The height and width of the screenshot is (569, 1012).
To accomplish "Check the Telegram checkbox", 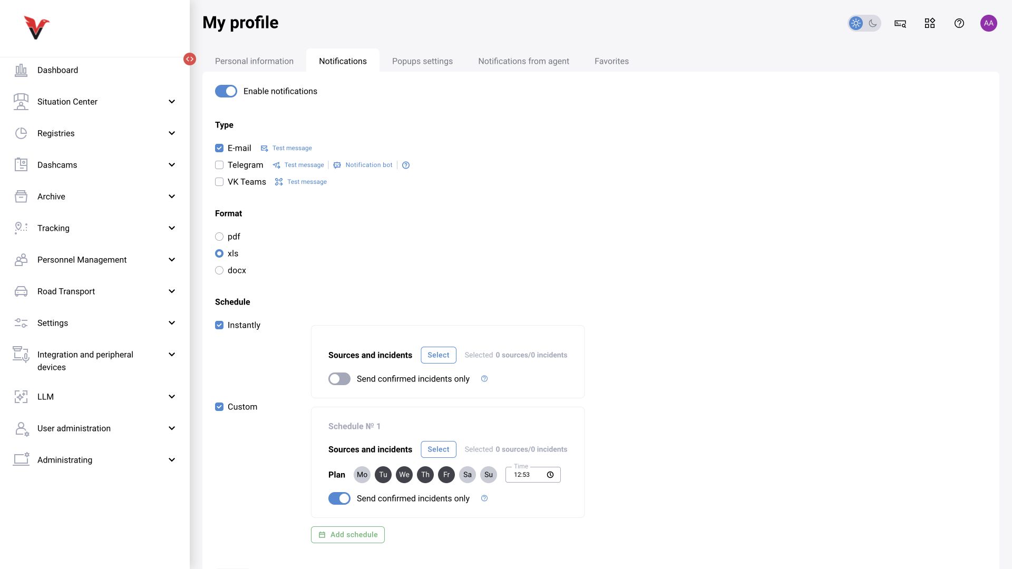I will 219,165.
